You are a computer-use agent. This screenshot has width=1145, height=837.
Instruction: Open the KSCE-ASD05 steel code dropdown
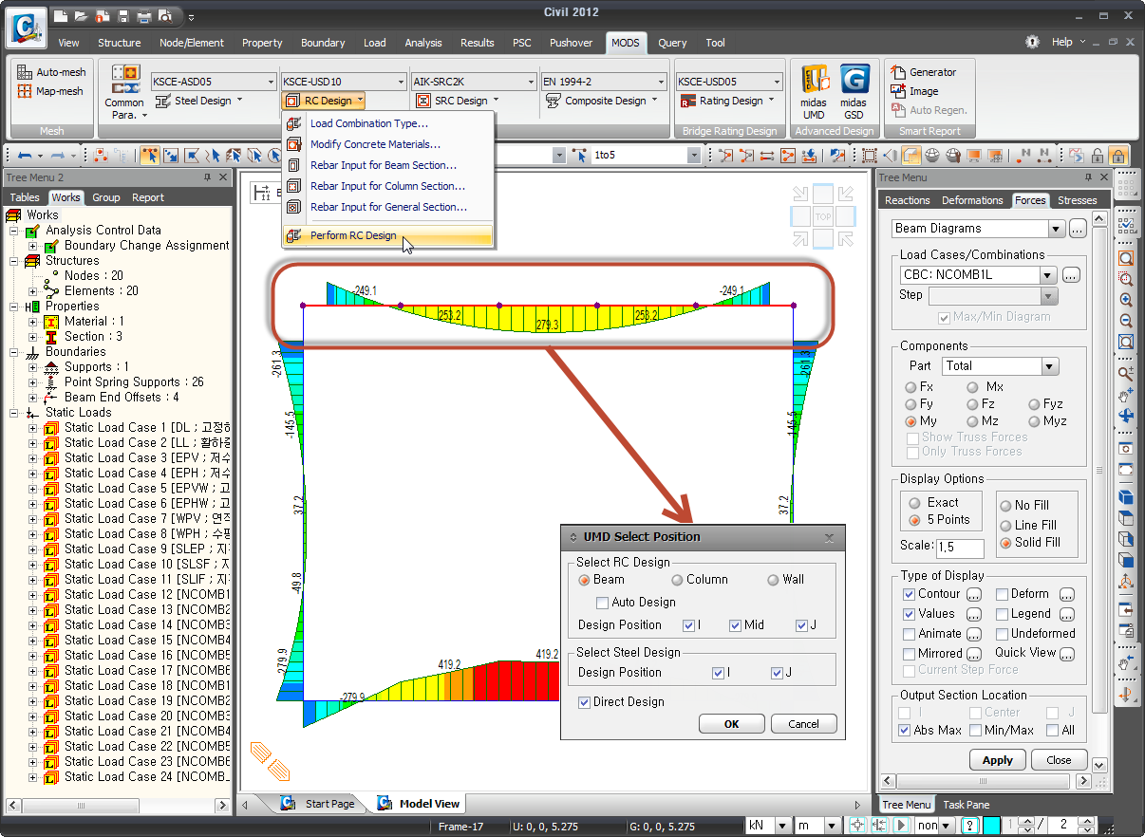coord(270,82)
